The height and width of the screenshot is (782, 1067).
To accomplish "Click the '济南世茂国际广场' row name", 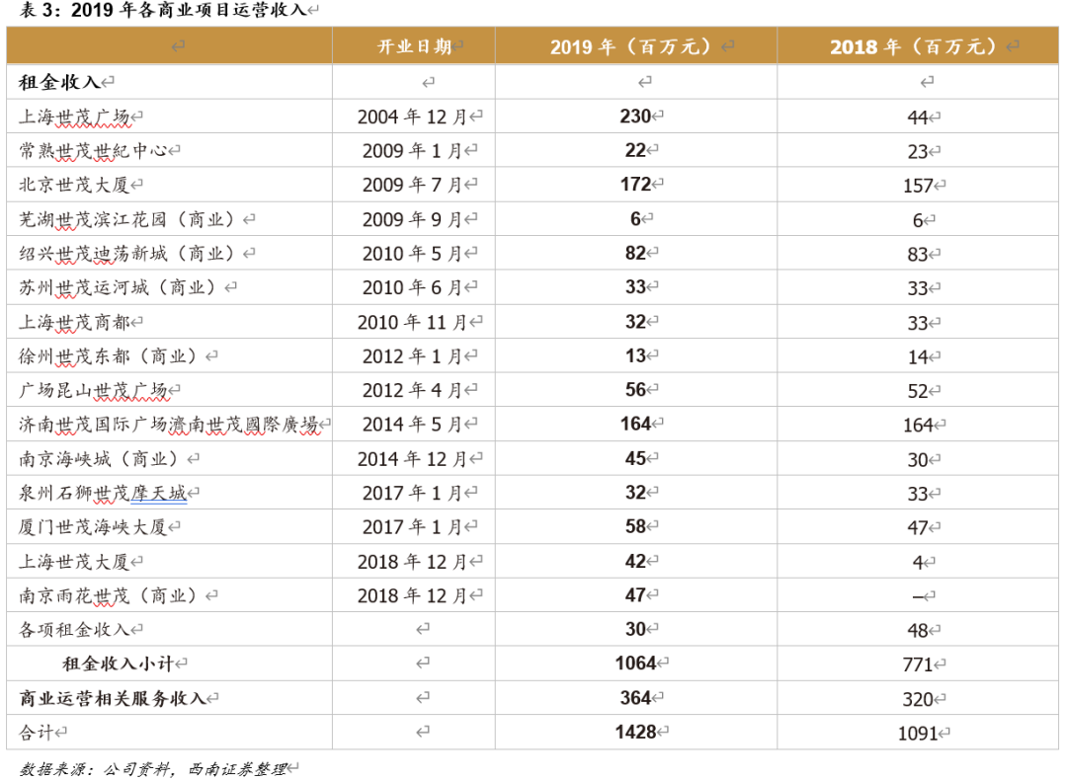I will tap(93, 425).
